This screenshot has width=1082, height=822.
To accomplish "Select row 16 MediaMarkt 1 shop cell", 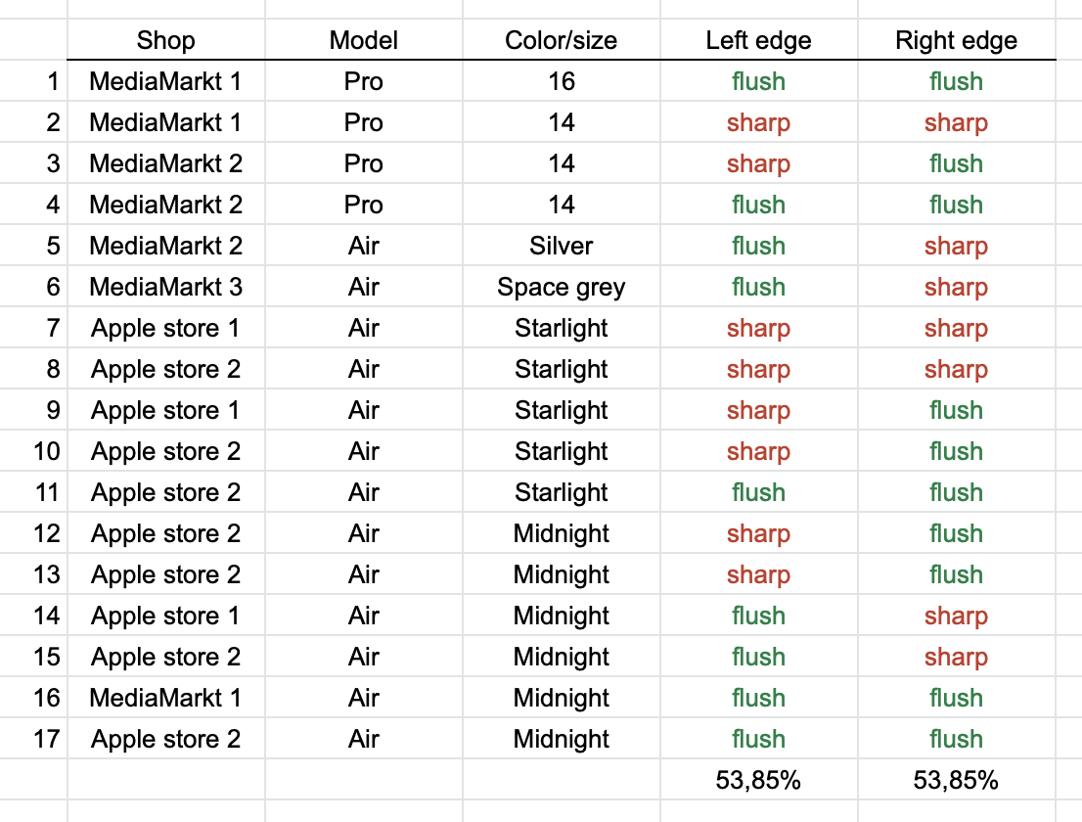I will pos(165,698).
